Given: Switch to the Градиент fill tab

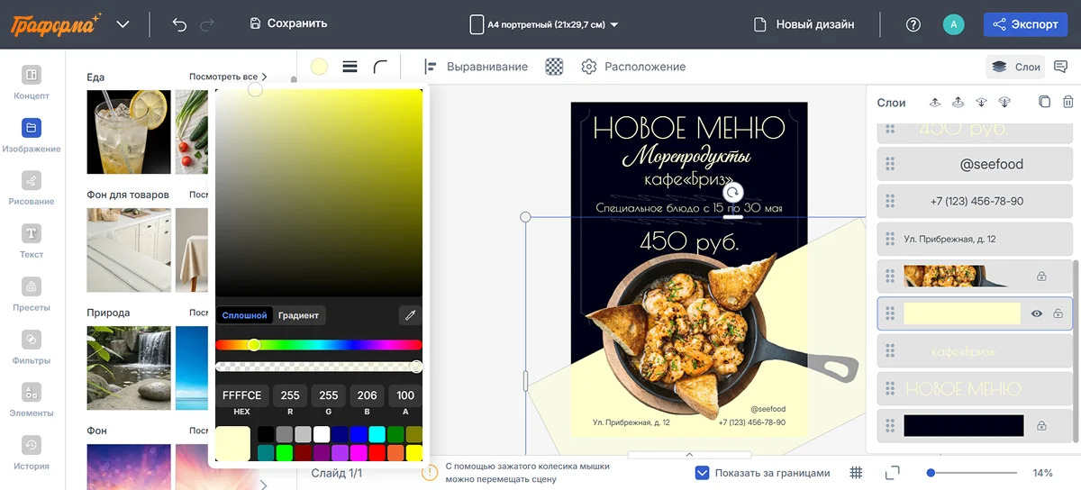Looking at the screenshot, I should pyautogui.click(x=298, y=315).
